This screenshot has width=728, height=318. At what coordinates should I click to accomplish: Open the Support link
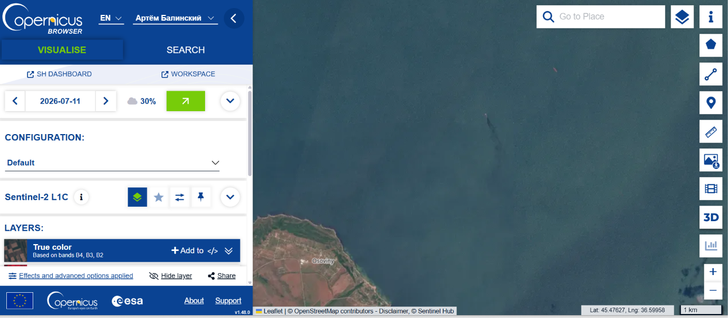[228, 301]
